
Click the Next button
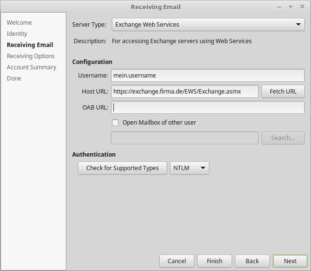290,261
